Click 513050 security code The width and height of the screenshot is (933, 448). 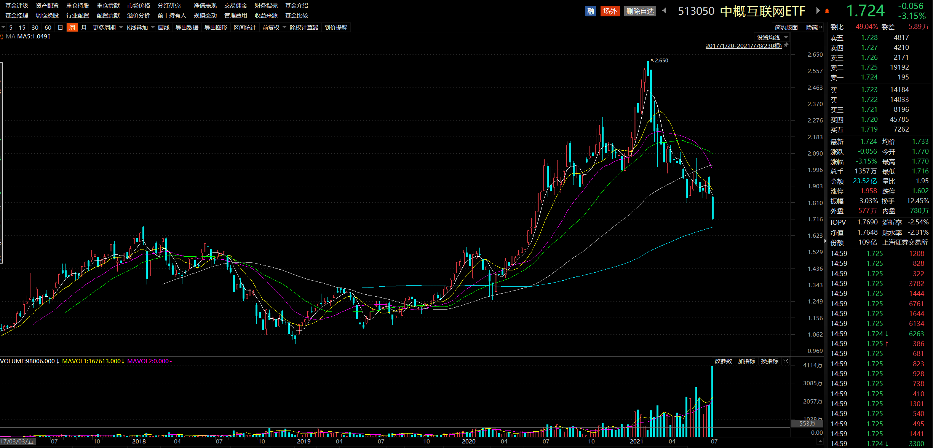696,11
